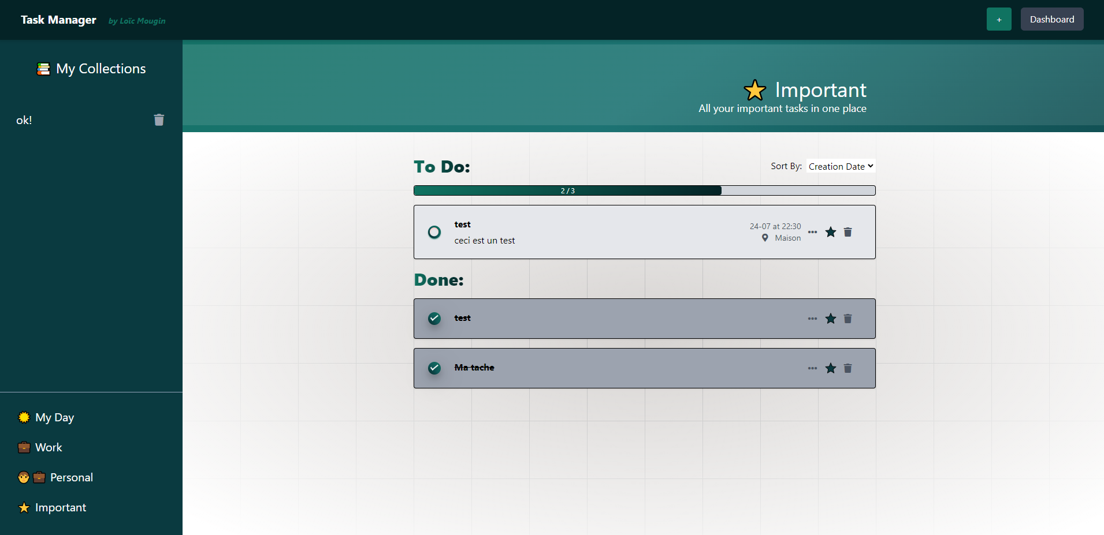Open more options for 'Ma tache' task
The image size is (1104, 535).
click(812, 368)
